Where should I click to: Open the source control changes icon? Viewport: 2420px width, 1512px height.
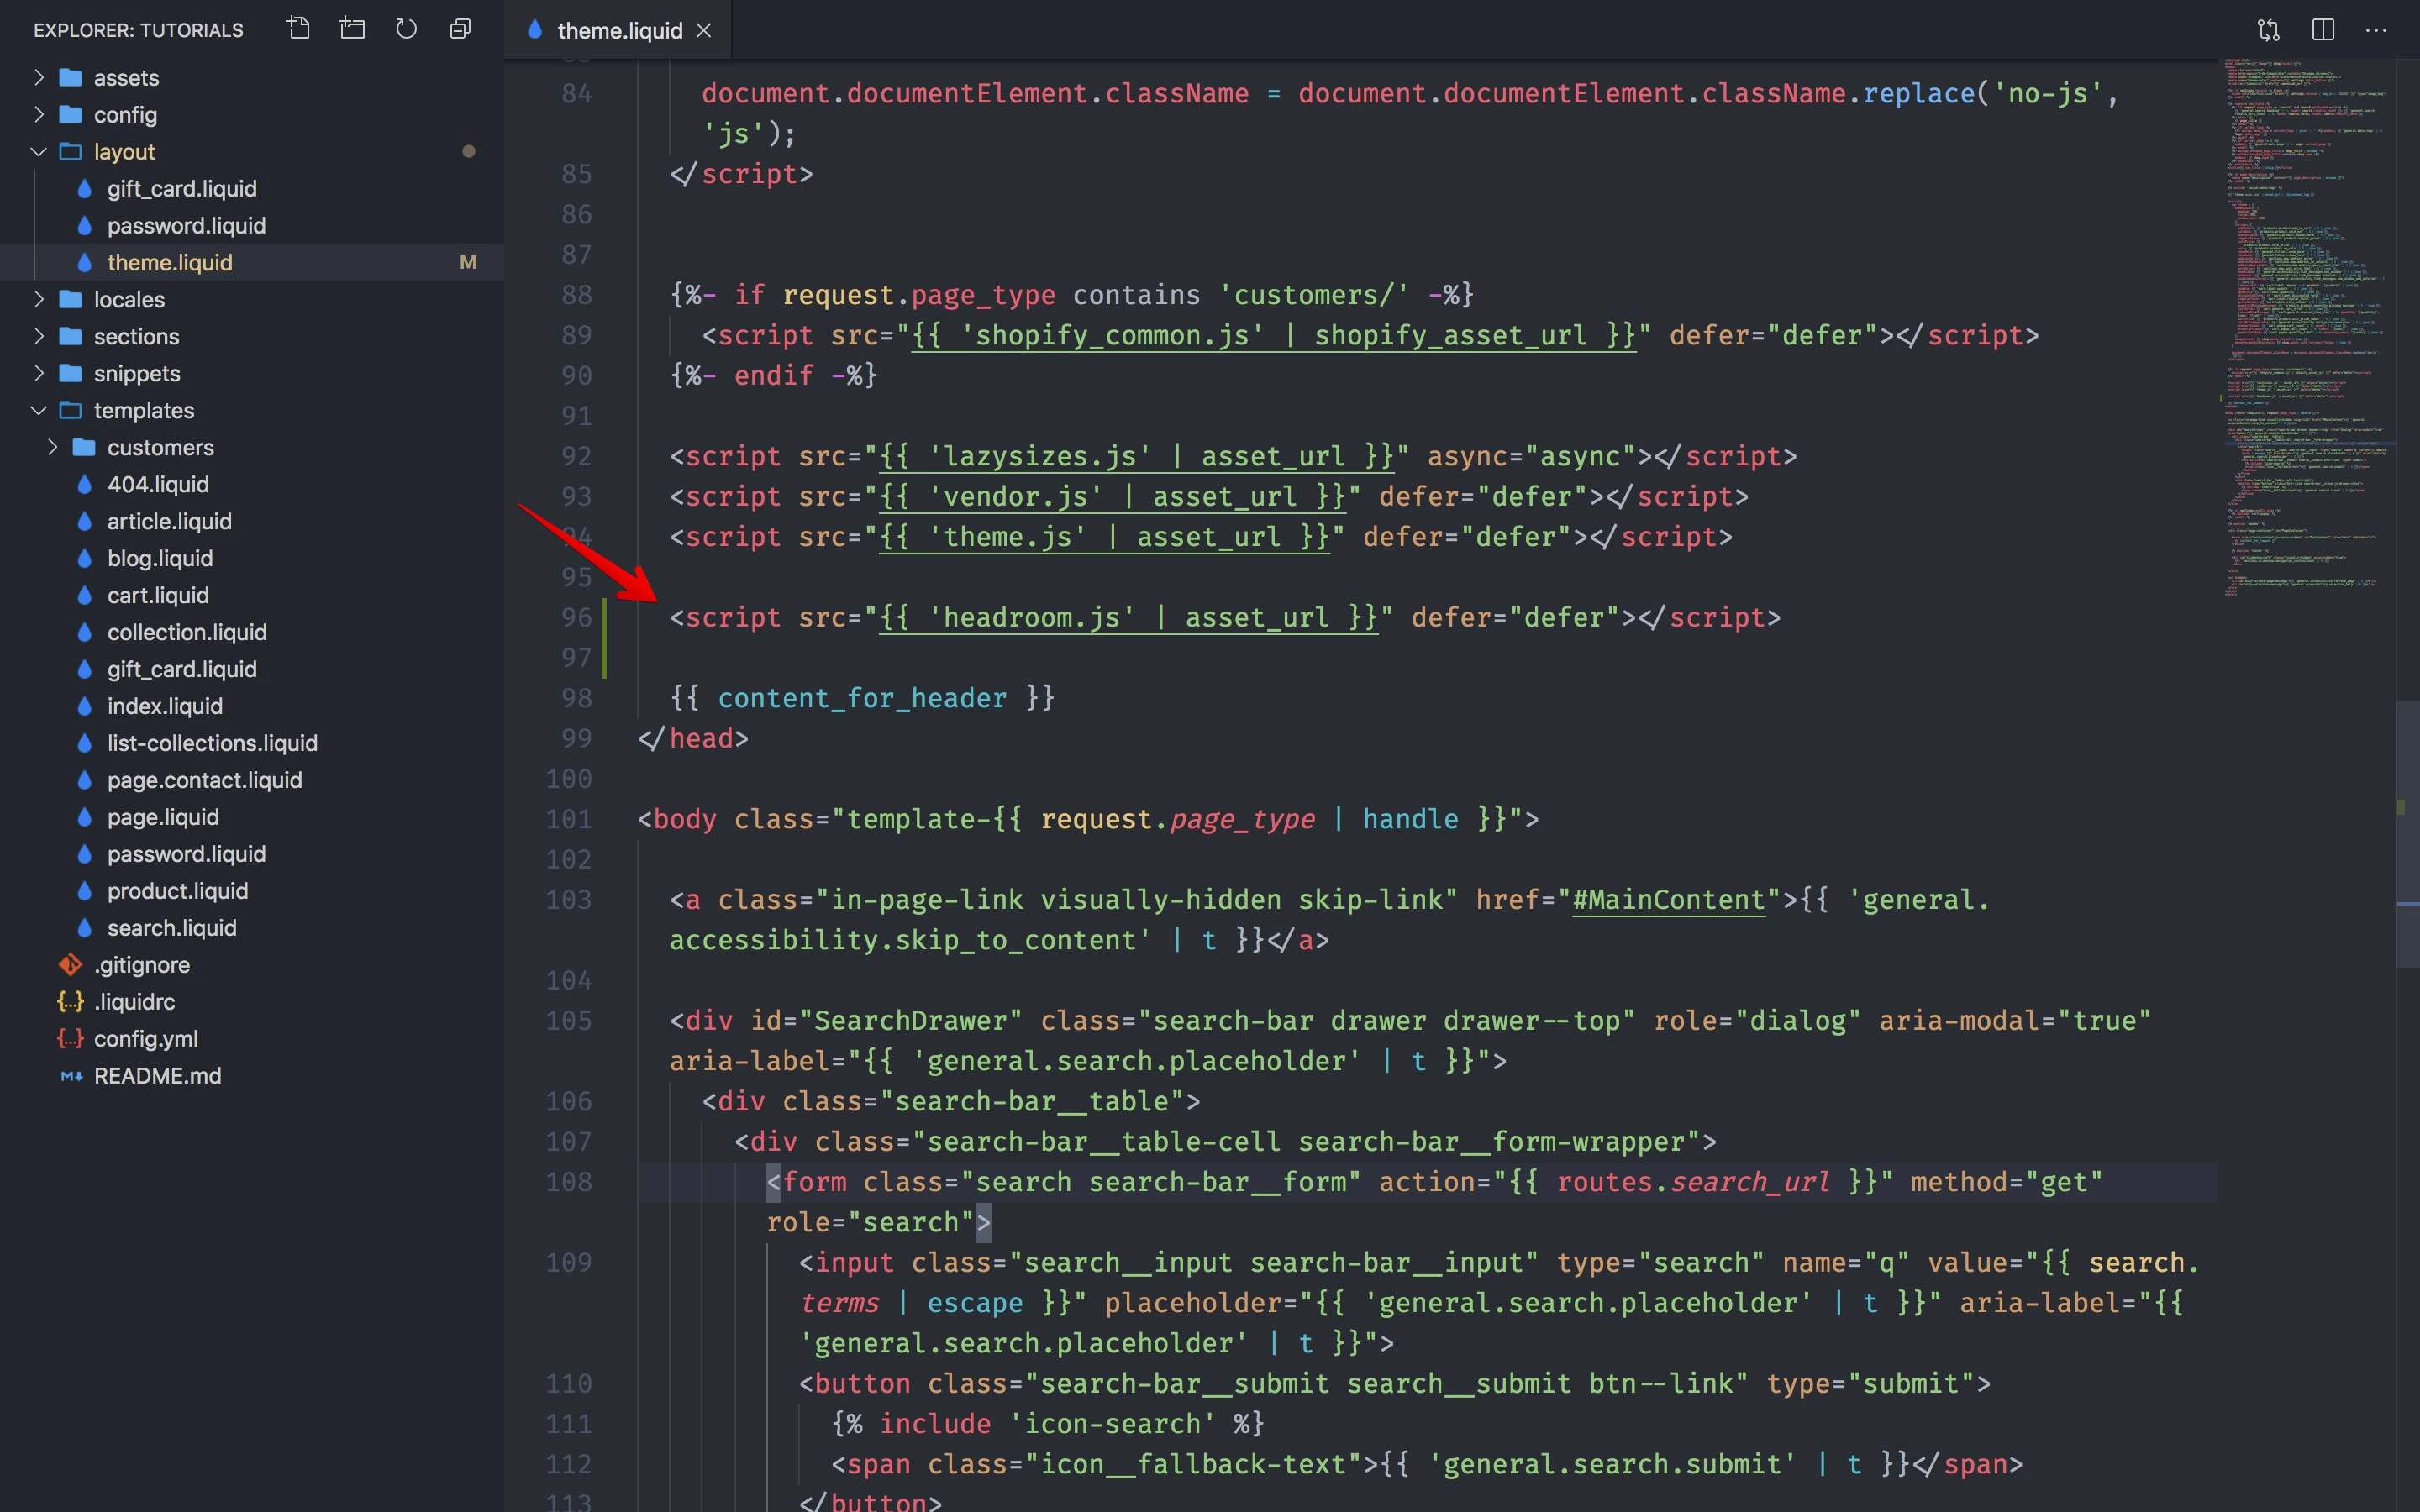[x=2269, y=30]
